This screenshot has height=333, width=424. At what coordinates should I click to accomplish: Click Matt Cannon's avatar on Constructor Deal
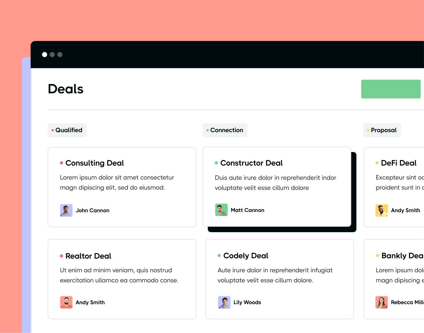pyautogui.click(x=221, y=210)
